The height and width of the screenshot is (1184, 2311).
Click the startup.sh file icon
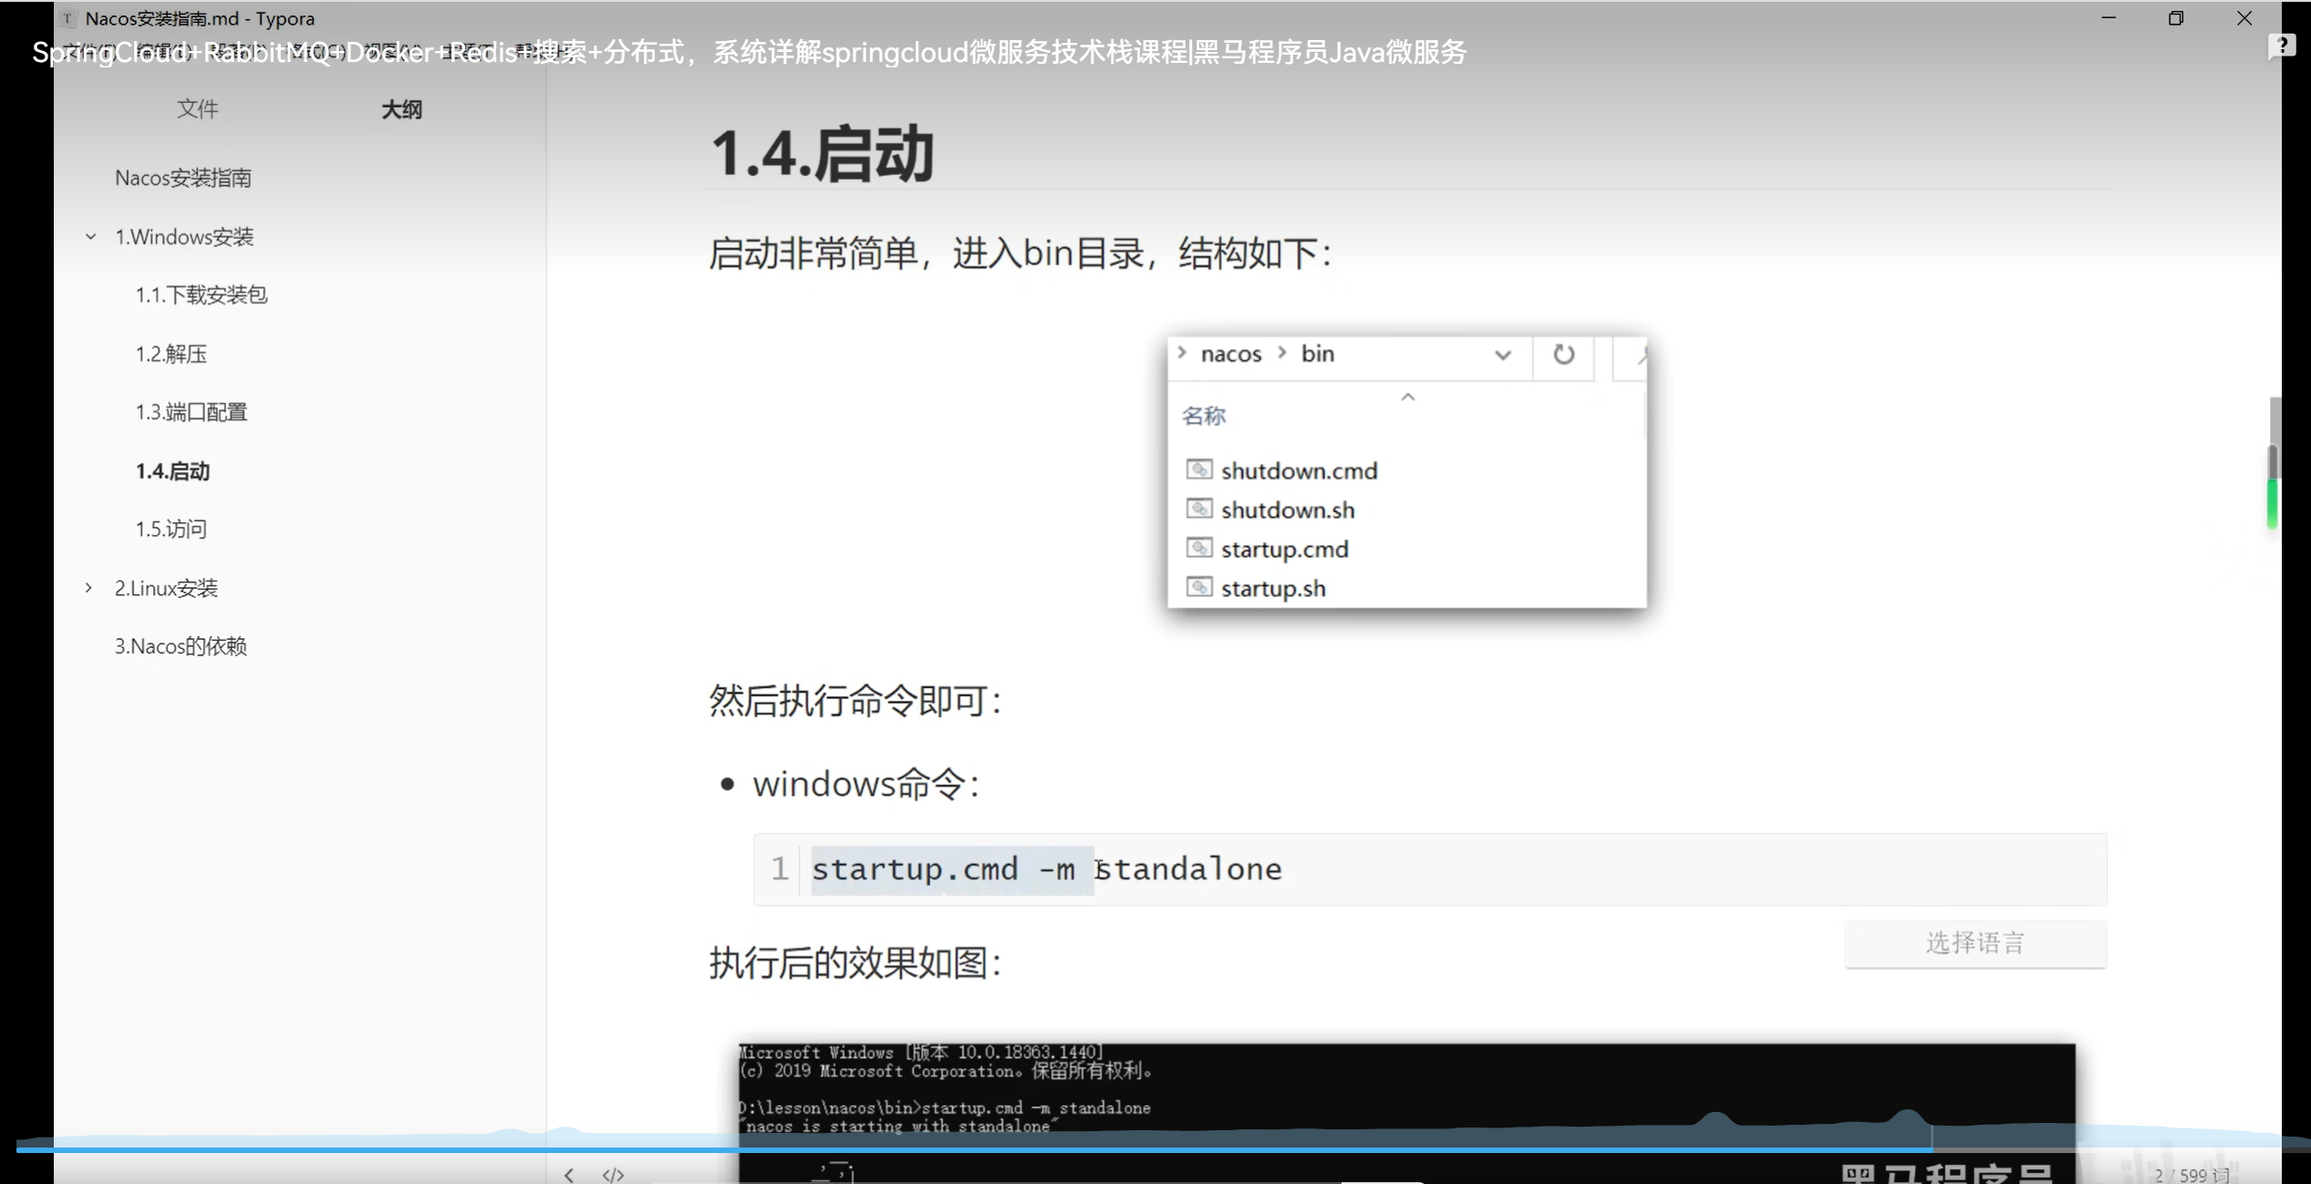(x=1198, y=587)
